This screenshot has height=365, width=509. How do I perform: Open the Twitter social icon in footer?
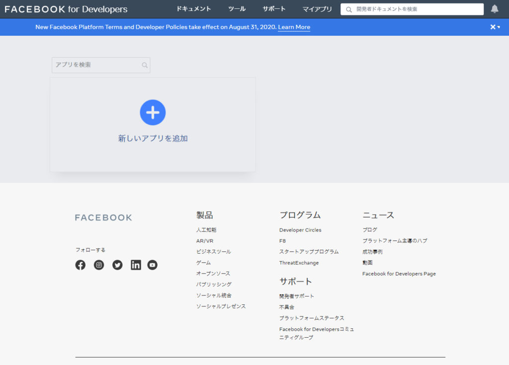[117, 265]
